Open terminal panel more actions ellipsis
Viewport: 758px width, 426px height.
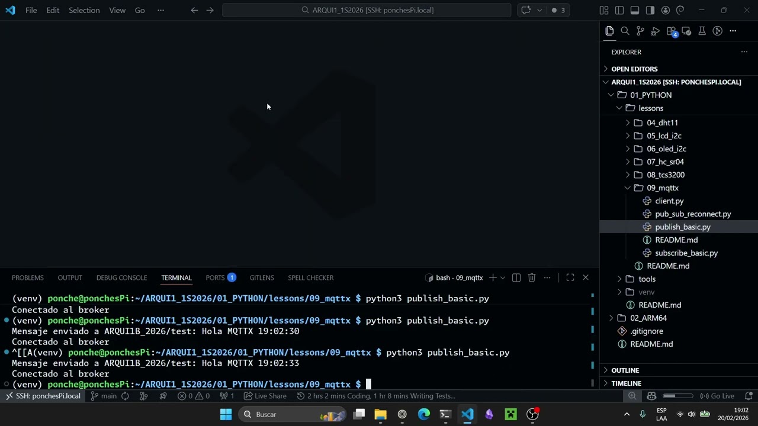coord(547,277)
